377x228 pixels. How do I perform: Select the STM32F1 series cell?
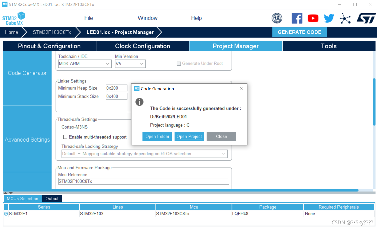click(44, 214)
